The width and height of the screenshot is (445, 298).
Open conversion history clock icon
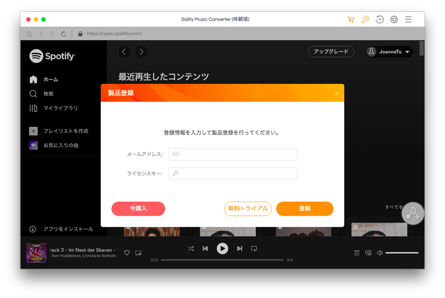379,19
